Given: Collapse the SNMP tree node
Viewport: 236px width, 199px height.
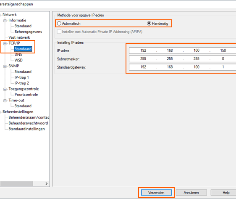Looking at the screenshot, I should [5, 66].
